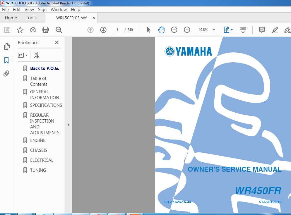Jump to ENGINE bookmark

38,140
